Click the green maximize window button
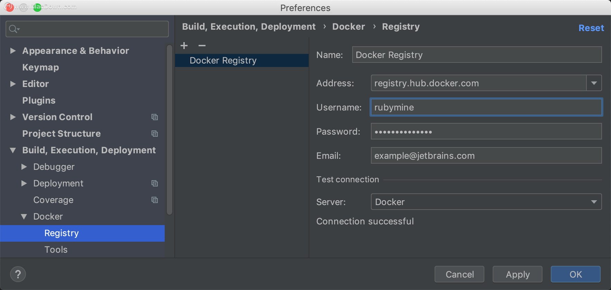Viewport: 611px width, 290px height. (x=37, y=7)
